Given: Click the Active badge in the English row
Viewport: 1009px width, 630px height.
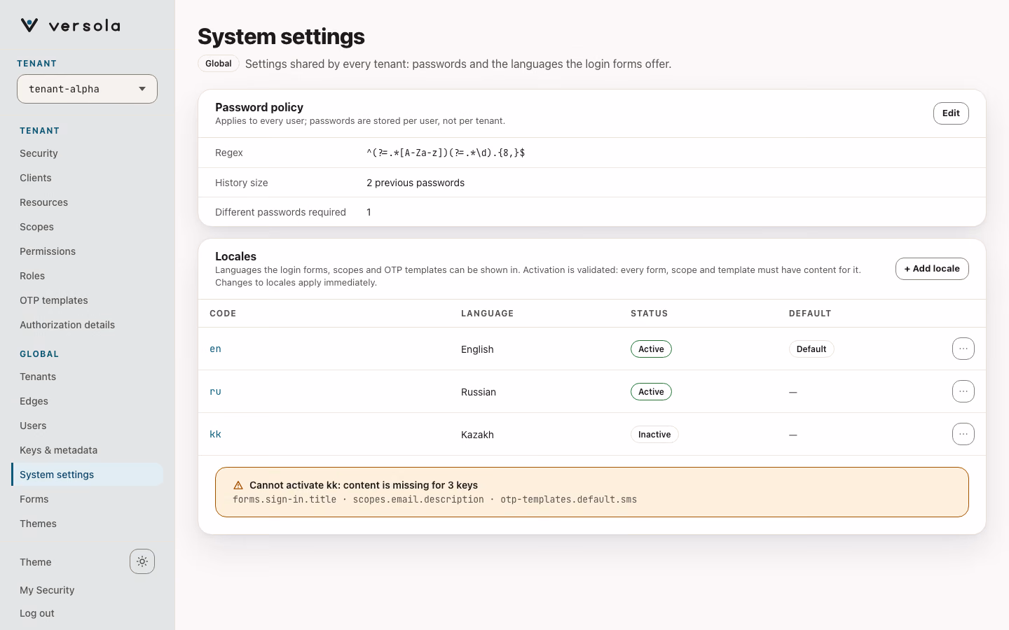Looking at the screenshot, I should 651,349.
